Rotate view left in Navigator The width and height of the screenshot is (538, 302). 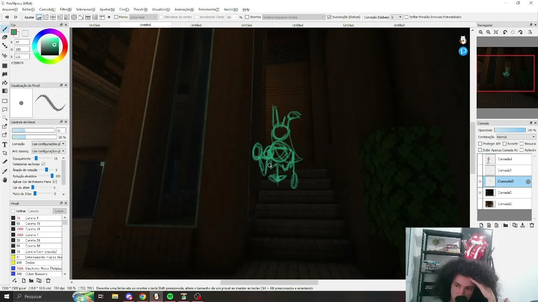point(505,32)
